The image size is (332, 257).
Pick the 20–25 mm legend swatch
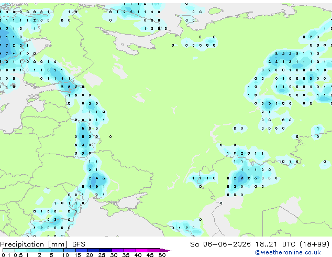click(93, 250)
